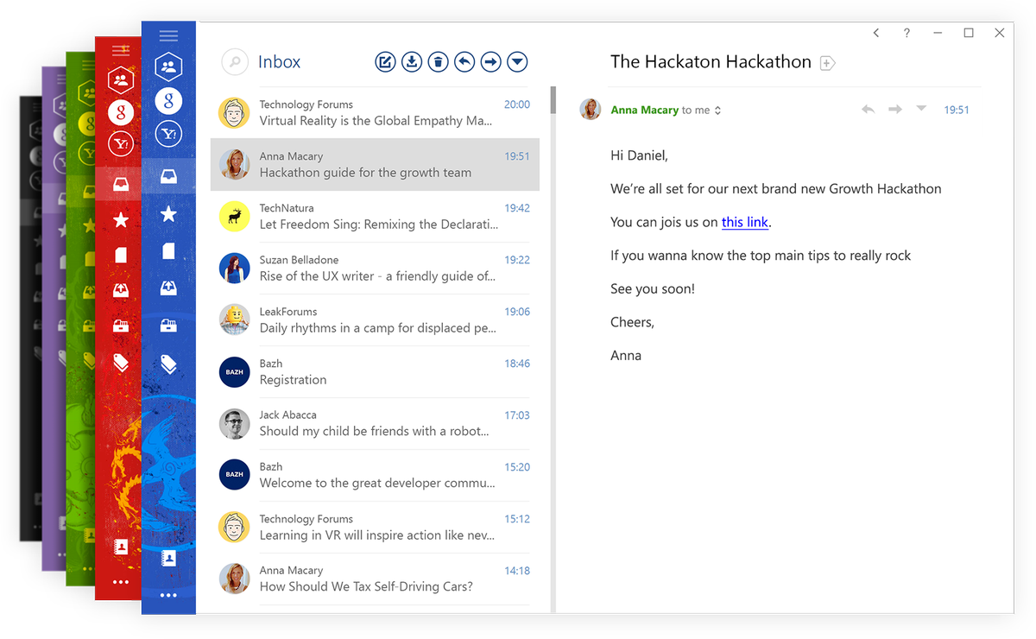
Task: Open Suzan Belladone 'Rise of the UX writer'
Action: 375,269
